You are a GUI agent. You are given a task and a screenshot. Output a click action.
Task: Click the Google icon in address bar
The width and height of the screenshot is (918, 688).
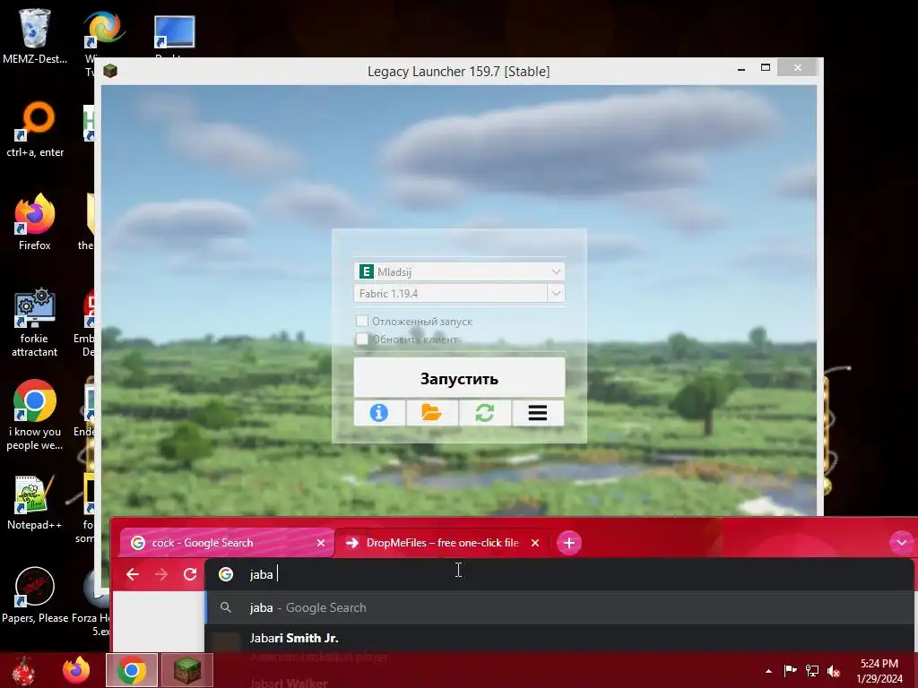click(x=226, y=574)
